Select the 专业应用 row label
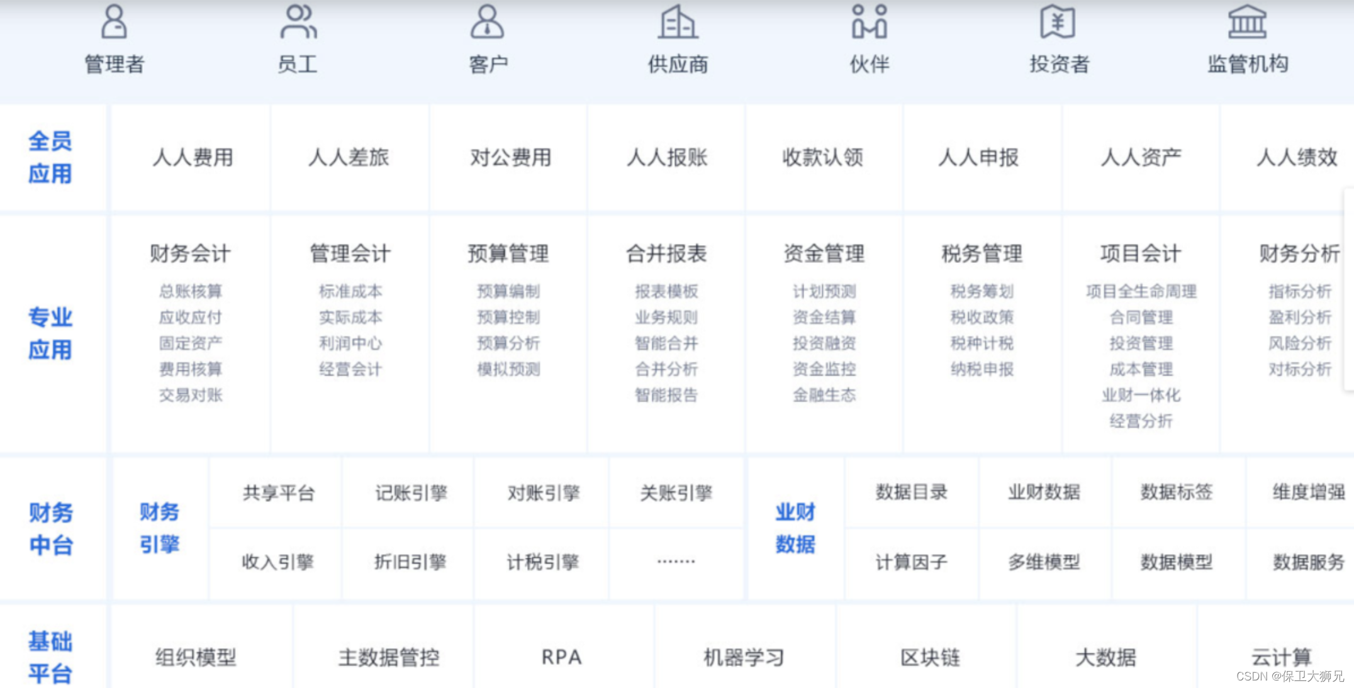1354x688 pixels. (x=50, y=333)
